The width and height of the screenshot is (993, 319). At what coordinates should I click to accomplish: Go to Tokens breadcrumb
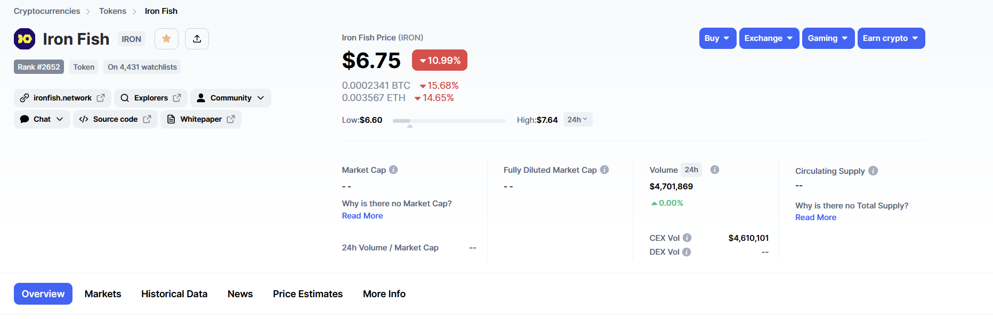coord(112,11)
